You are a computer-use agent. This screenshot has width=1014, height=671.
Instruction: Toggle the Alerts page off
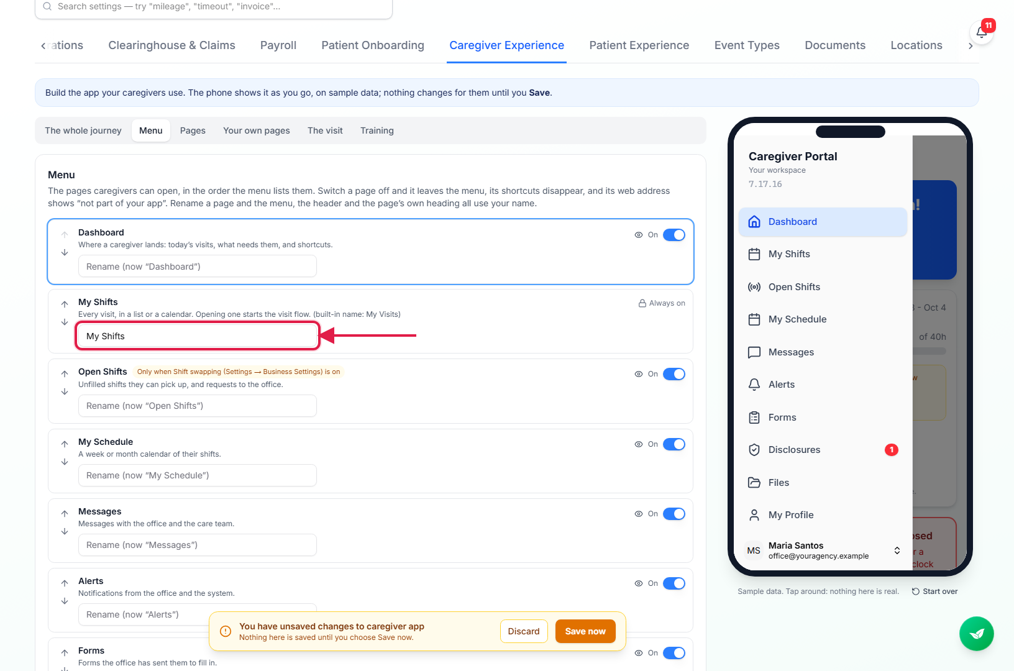(674, 583)
